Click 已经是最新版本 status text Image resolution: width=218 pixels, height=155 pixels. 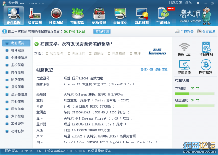click(x=100, y=151)
